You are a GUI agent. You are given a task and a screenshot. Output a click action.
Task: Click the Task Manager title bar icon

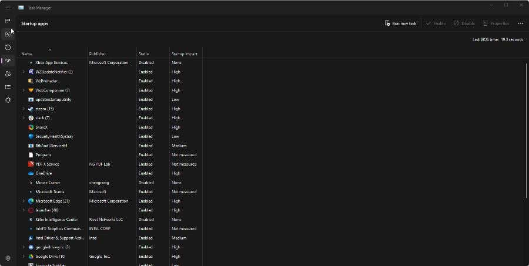(21, 8)
